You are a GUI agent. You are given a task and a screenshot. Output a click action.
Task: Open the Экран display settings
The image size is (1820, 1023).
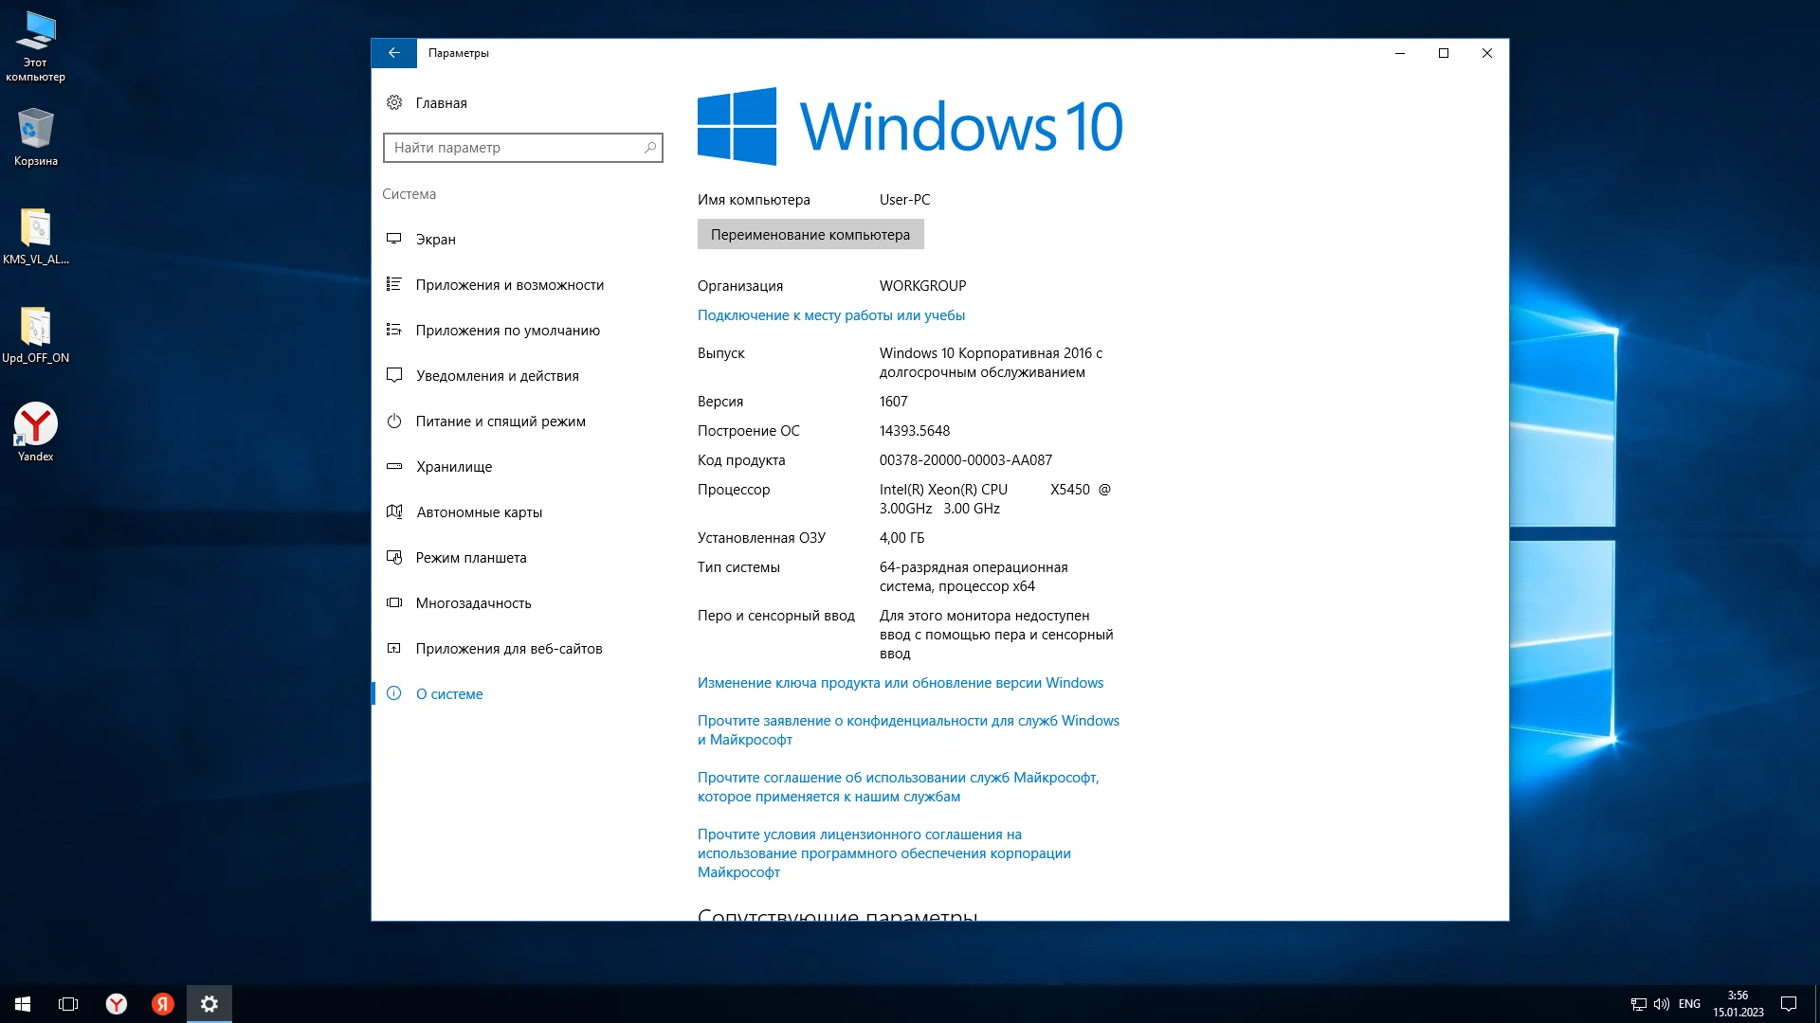point(435,240)
